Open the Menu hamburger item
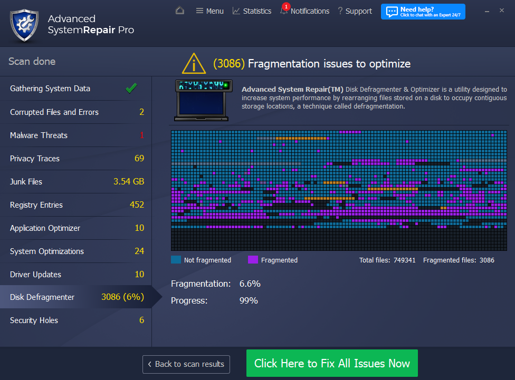 209,11
